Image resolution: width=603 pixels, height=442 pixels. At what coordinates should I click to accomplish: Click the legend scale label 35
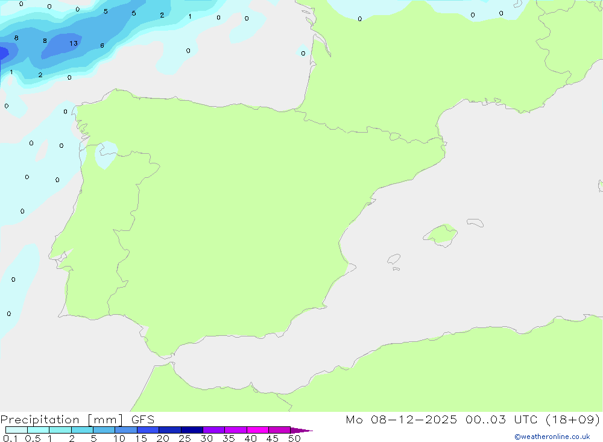pos(229,438)
